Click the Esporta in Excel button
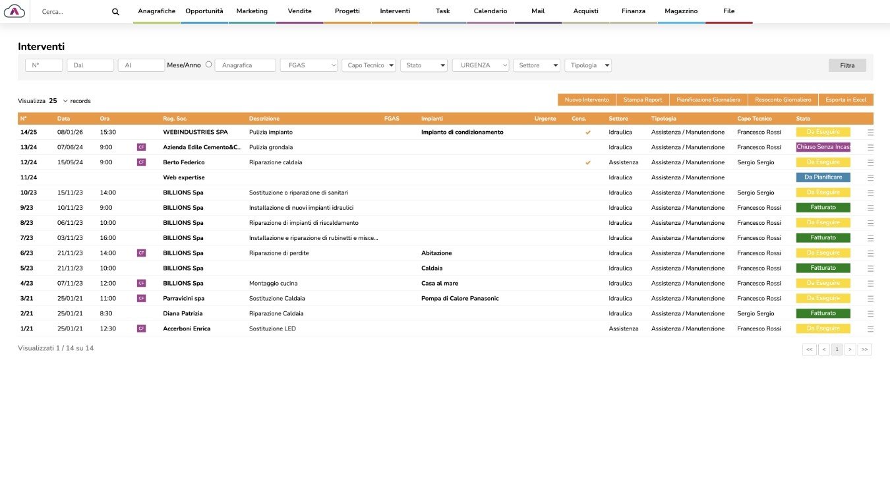Image resolution: width=890 pixels, height=496 pixels. pos(846,100)
